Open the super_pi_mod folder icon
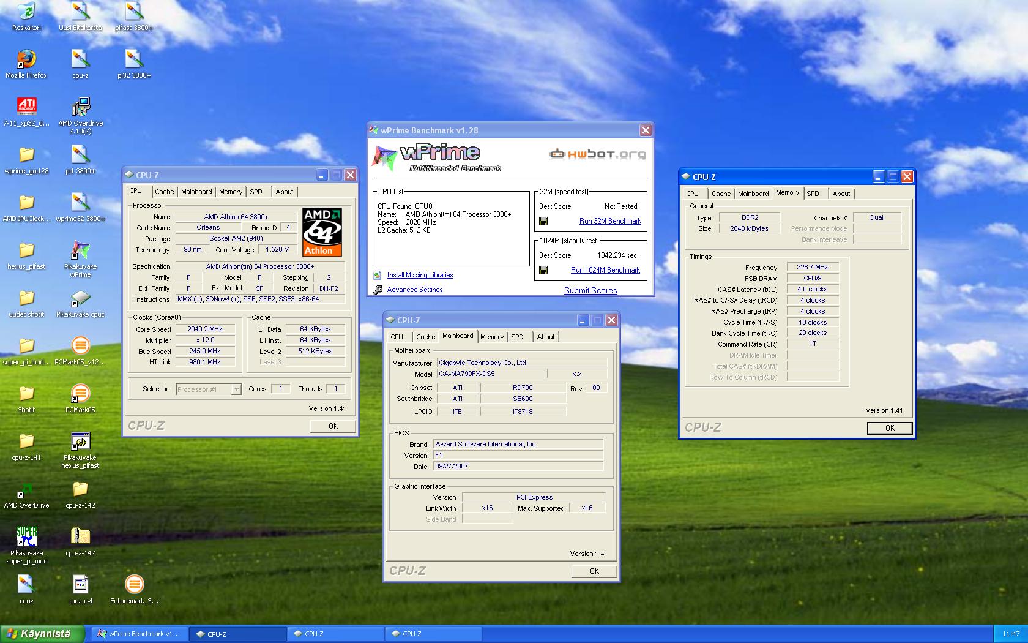 point(26,345)
